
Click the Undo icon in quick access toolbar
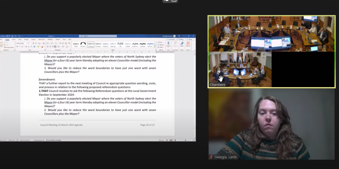click(x=15, y=36)
